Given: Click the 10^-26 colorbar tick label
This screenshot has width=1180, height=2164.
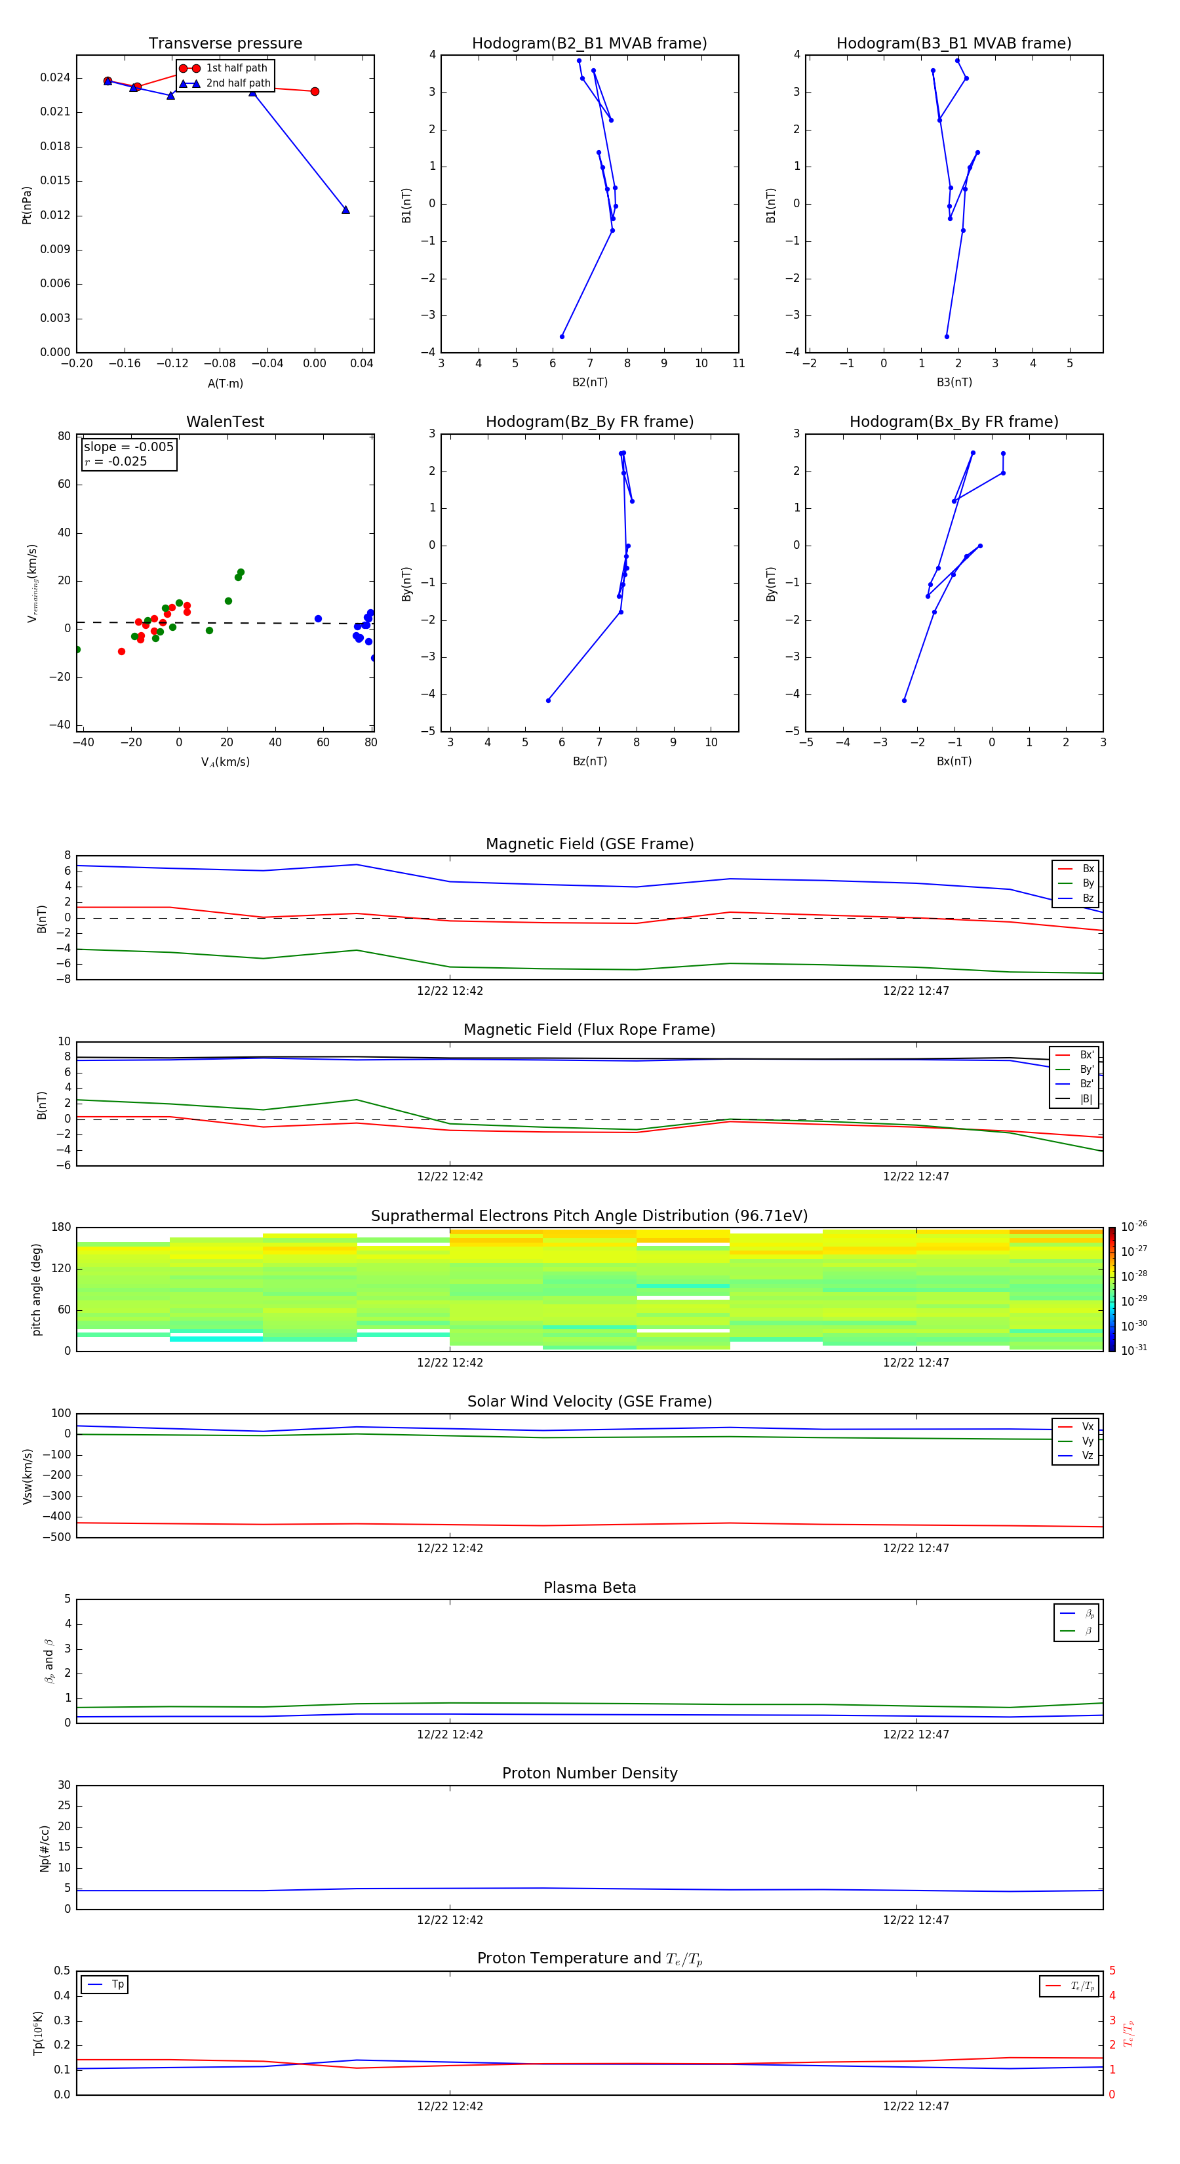Looking at the screenshot, I should [x=1134, y=1226].
